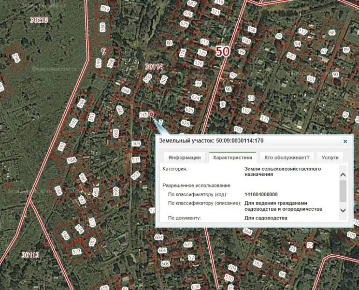Click the popup scroll up arrow

tap(343, 175)
